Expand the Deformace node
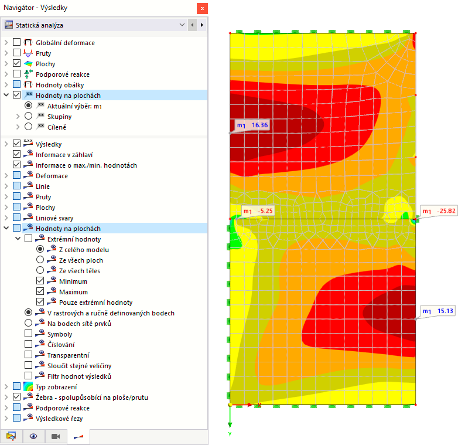 click(6, 176)
